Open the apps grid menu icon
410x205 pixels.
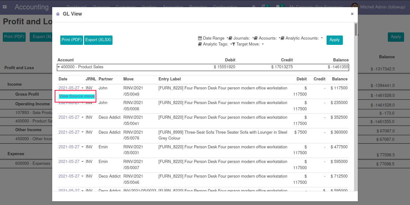(5, 7)
